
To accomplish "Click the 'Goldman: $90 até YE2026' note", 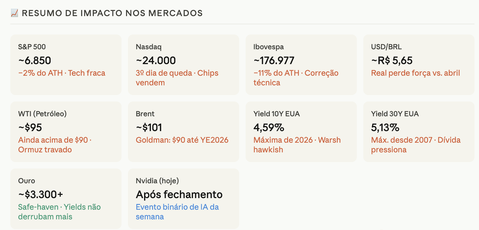I will click(x=182, y=140).
